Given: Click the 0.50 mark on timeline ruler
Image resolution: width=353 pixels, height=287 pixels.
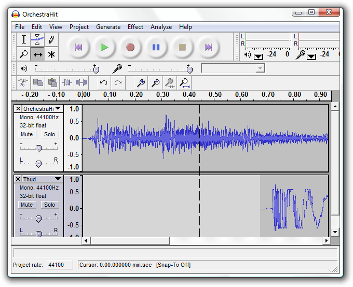Looking at the screenshot, I should click(215, 95).
